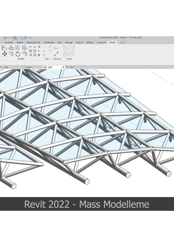
Task: Click the Unpin tool
Action: [x=39, y=47]
